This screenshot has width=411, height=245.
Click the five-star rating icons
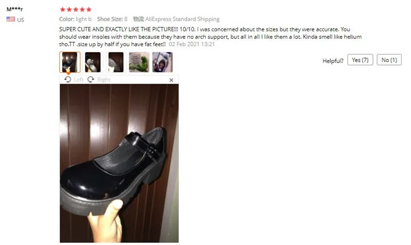[76, 10]
